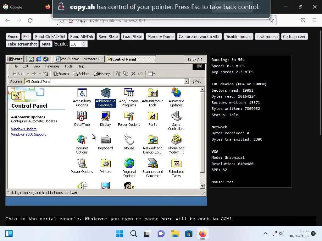Open Power Options icon

coord(82,166)
